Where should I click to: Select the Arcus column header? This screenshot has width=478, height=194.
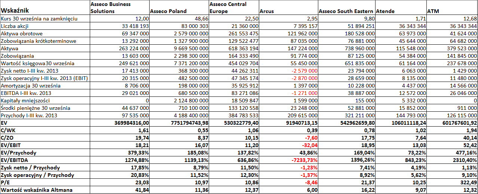point(288,7)
